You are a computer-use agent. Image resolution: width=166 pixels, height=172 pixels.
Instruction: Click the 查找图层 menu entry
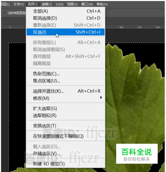(65, 57)
